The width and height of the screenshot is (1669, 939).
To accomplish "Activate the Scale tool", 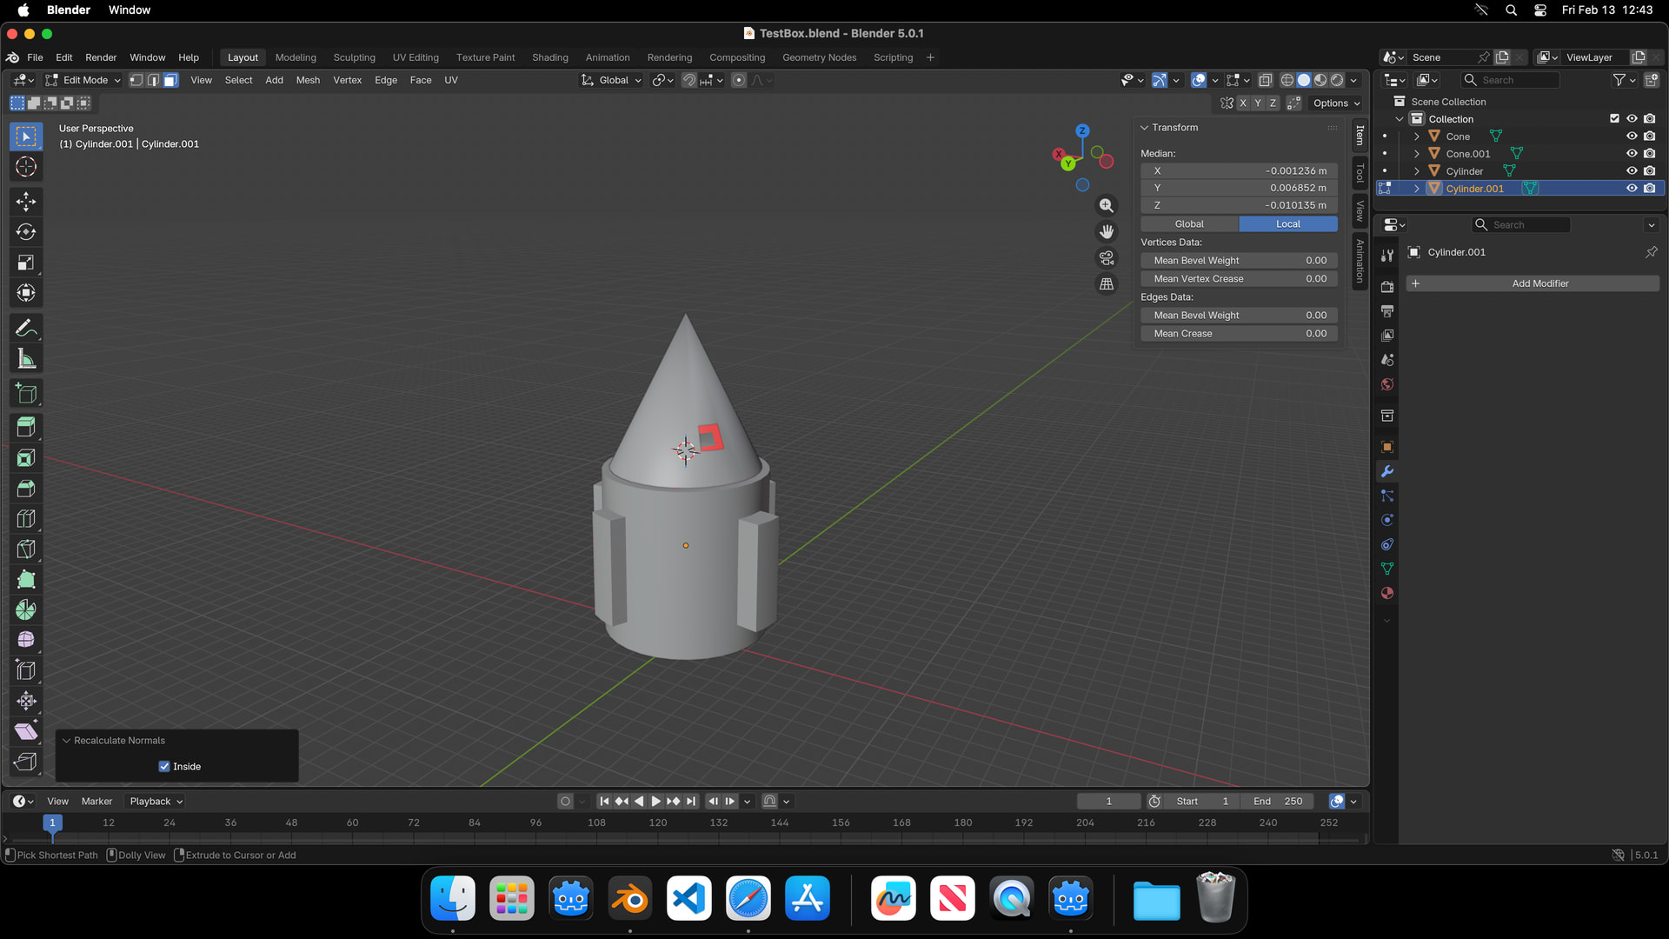I will pos(26,263).
